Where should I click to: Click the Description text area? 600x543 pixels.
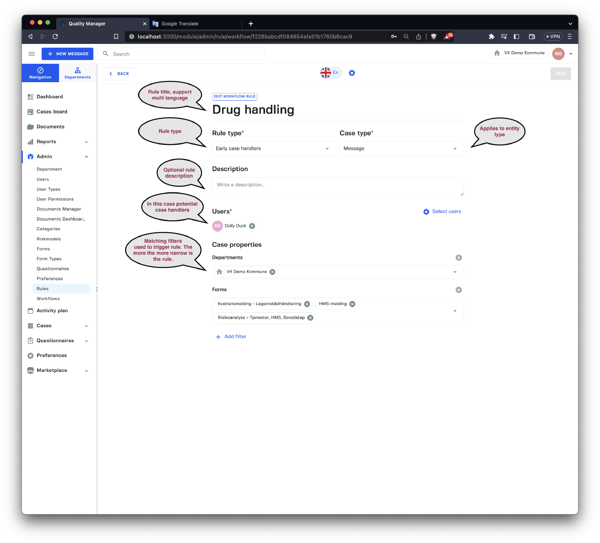(x=337, y=187)
